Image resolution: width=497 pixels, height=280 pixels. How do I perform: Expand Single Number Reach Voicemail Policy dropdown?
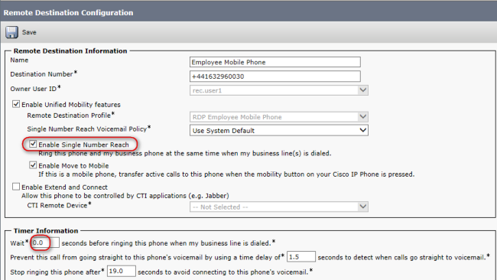point(279,130)
